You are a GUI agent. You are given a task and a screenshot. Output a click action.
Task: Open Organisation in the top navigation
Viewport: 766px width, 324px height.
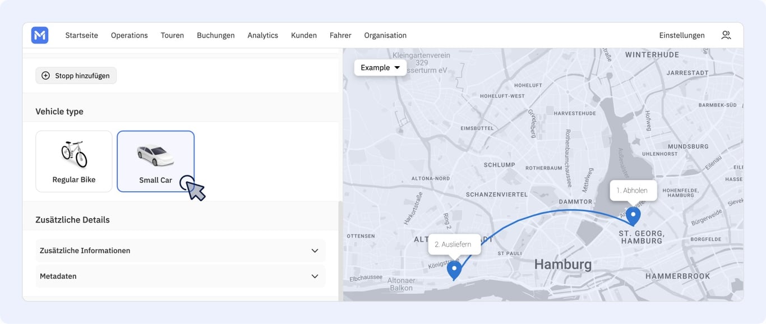pos(385,35)
